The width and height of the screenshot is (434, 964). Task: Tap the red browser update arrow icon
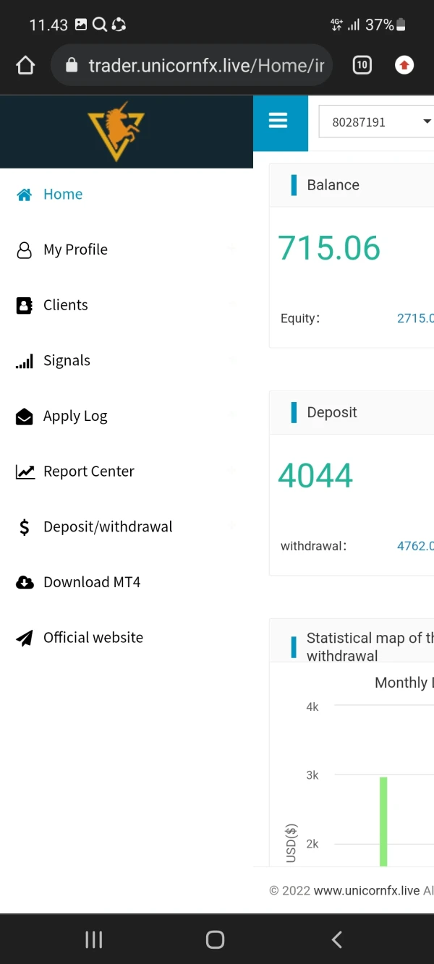[x=404, y=66]
